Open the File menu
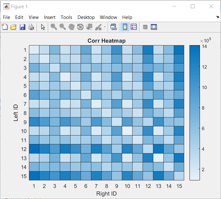 point(6,17)
